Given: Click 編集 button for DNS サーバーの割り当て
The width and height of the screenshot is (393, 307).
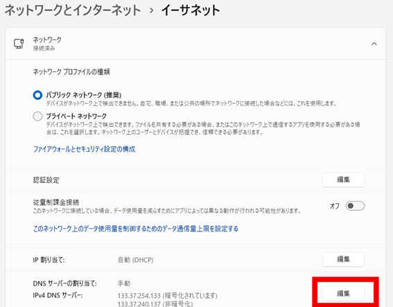Looking at the screenshot, I should (x=343, y=294).
